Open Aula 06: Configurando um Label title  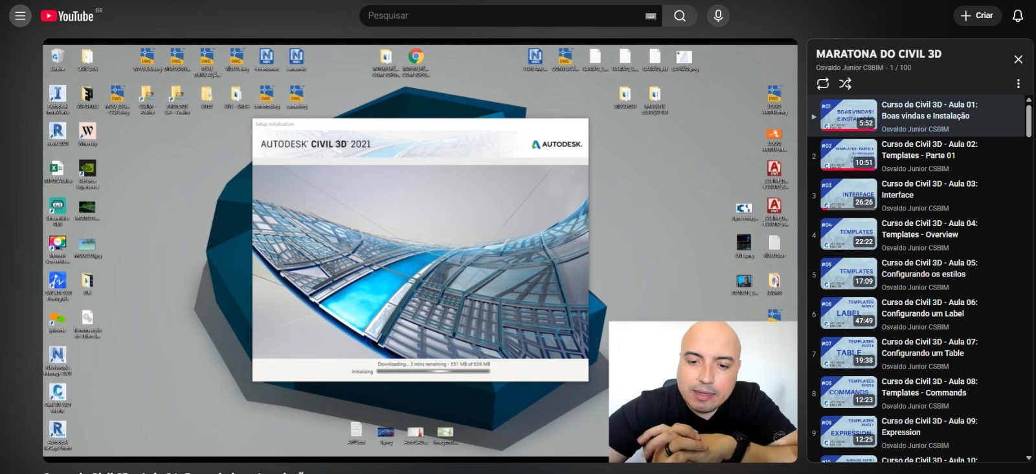[929, 308]
